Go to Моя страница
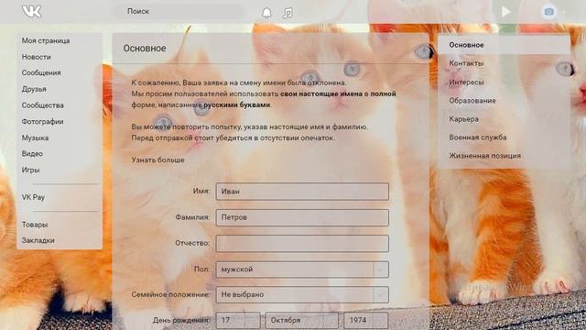 46,40
